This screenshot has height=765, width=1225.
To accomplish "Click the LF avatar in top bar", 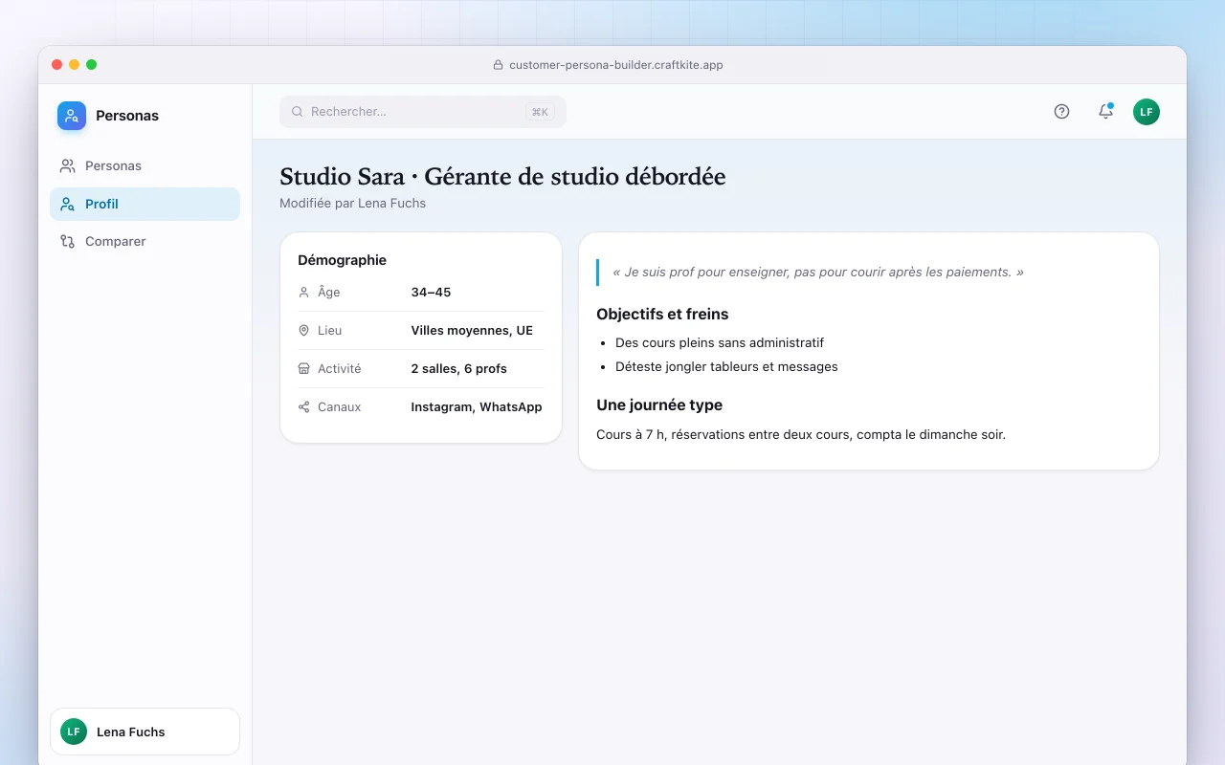I will pyautogui.click(x=1147, y=112).
